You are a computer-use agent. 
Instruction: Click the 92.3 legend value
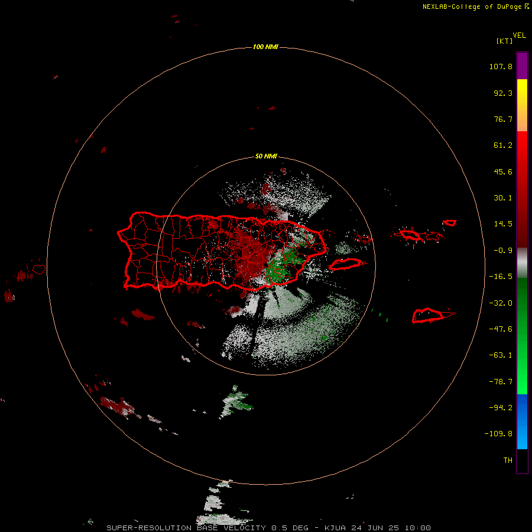pyautogui.click(x=503, y=93)
